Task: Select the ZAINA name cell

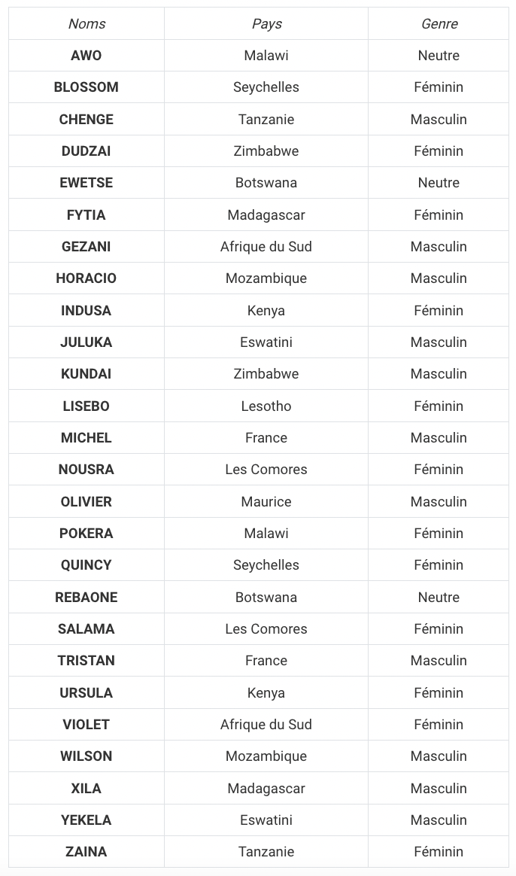Action: click(87, 852)
